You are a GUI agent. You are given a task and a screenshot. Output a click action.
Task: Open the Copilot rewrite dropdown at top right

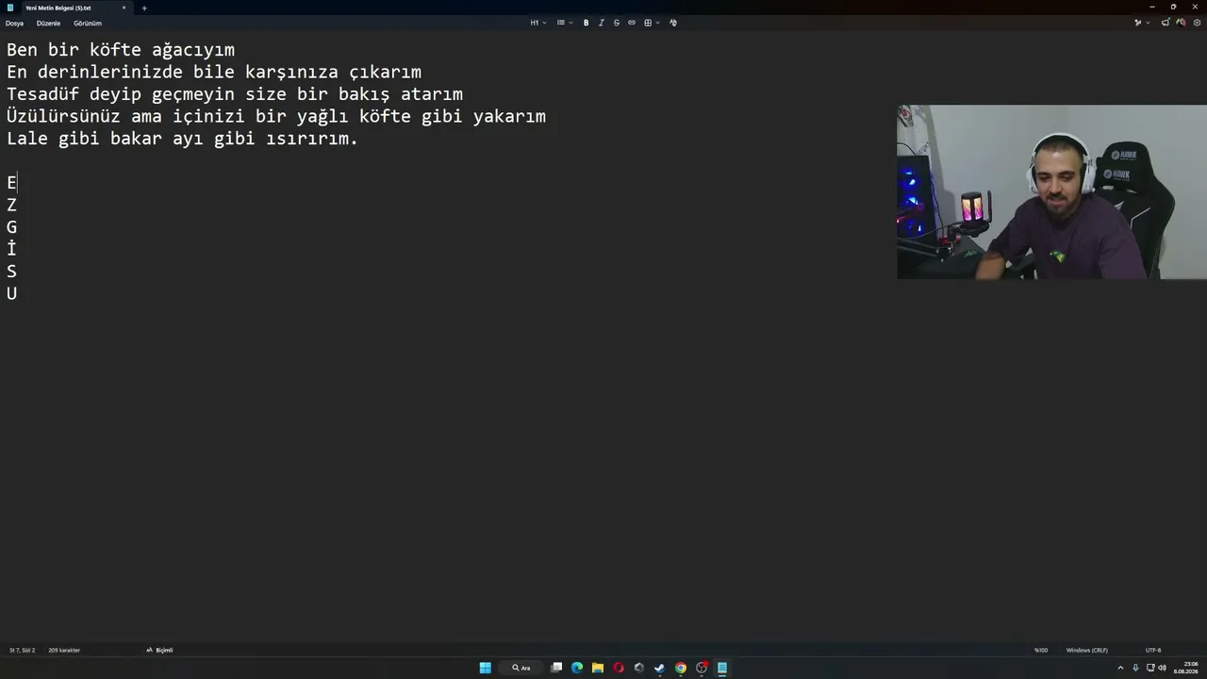point(1142,23)
